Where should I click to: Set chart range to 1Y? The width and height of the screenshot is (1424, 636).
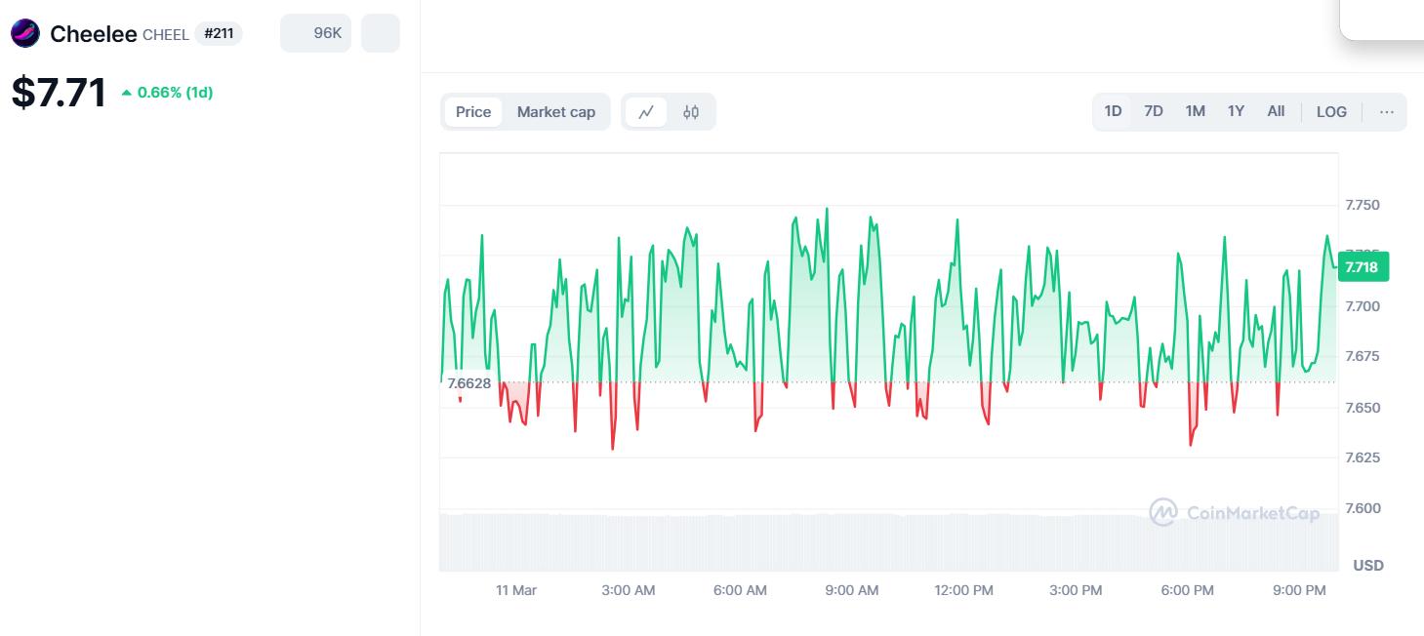click(x=1236, y=111)
